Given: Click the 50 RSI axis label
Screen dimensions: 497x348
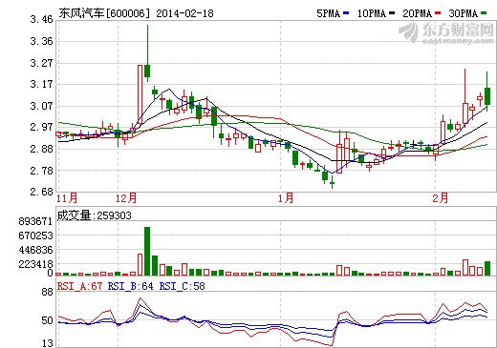Looking at the screenshot, I should (47, 320).
